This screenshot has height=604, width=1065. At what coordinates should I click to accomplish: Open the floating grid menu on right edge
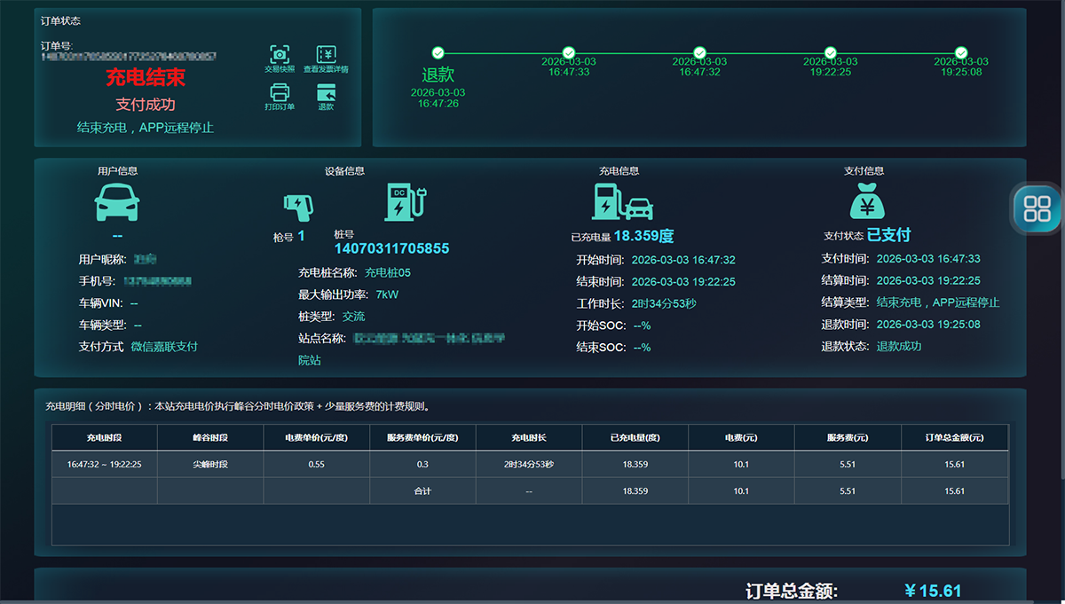pyautogui.click(x=1037, y=210)
